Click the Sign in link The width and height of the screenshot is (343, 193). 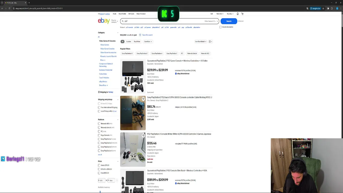pos(102,14)
